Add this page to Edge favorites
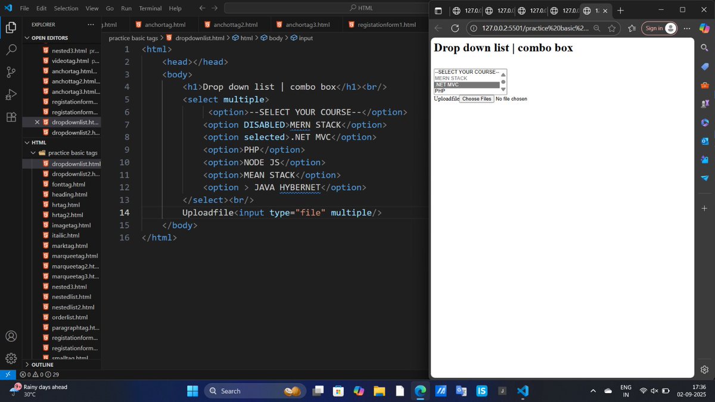 click(612, 28)
